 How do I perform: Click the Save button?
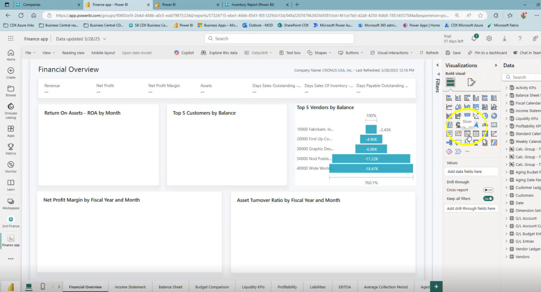[x=453, y=53]
